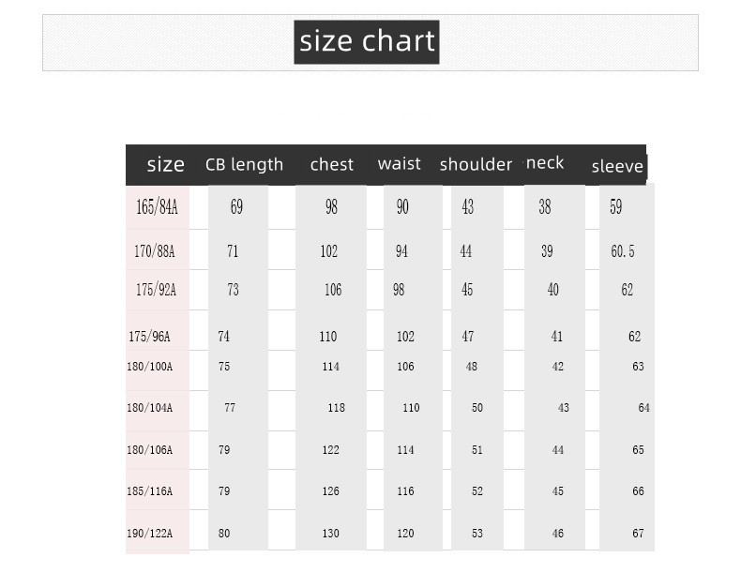Click the sleeve value 60.5
Viewport: 741px width, 573px height.
point(623,251)
